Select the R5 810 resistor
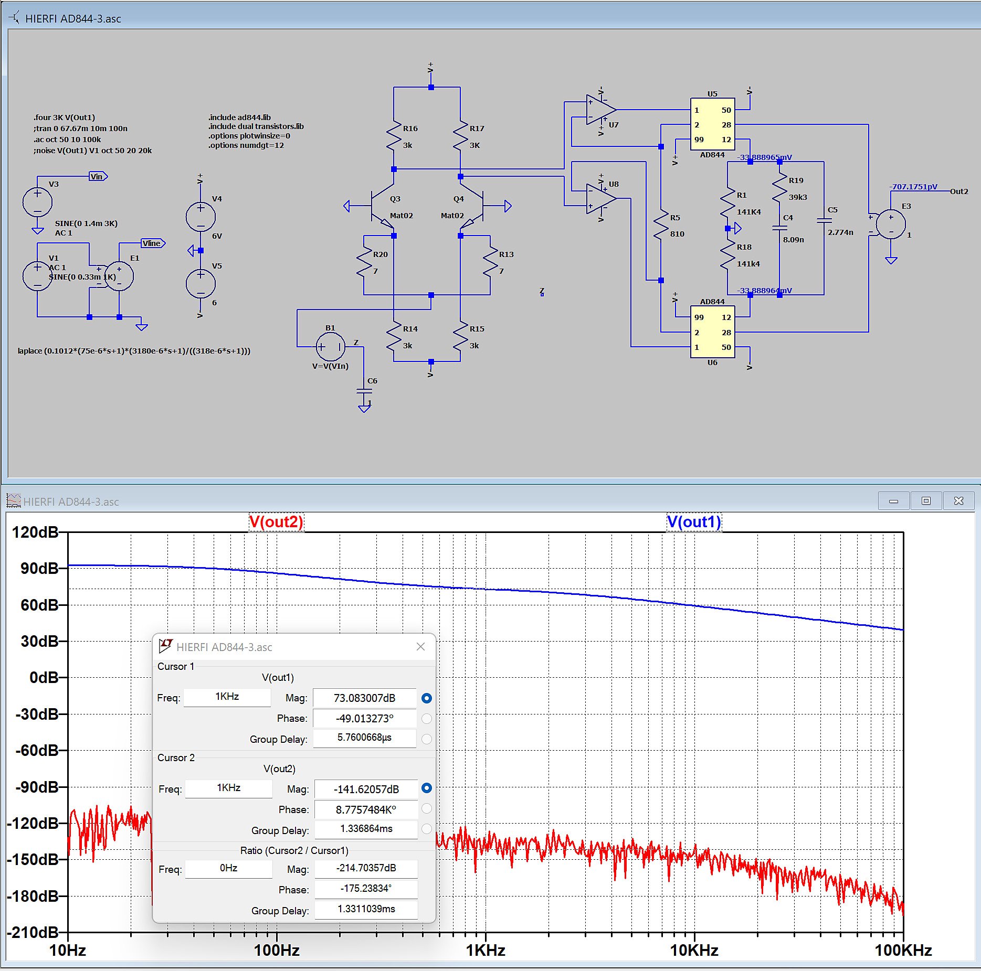This screenshot has height=971, width=981. pos(661,225)
